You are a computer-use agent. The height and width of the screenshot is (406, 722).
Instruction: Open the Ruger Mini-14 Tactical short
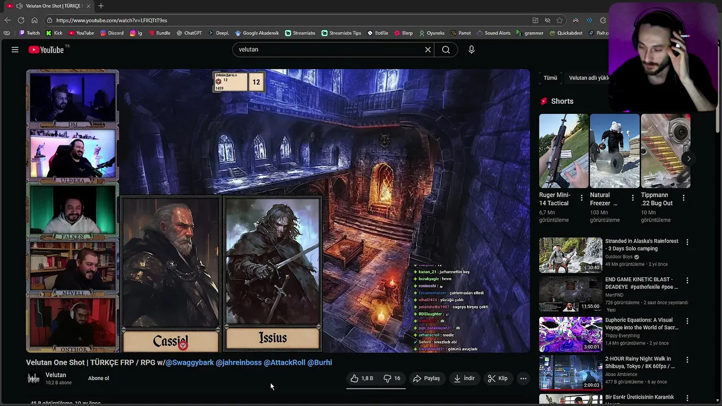pos(563,151)
